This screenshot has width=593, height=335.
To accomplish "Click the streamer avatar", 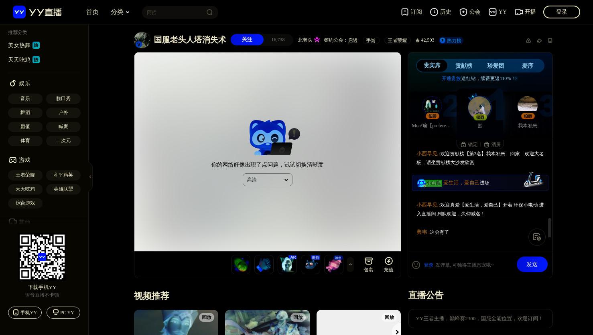I will 142,40.
